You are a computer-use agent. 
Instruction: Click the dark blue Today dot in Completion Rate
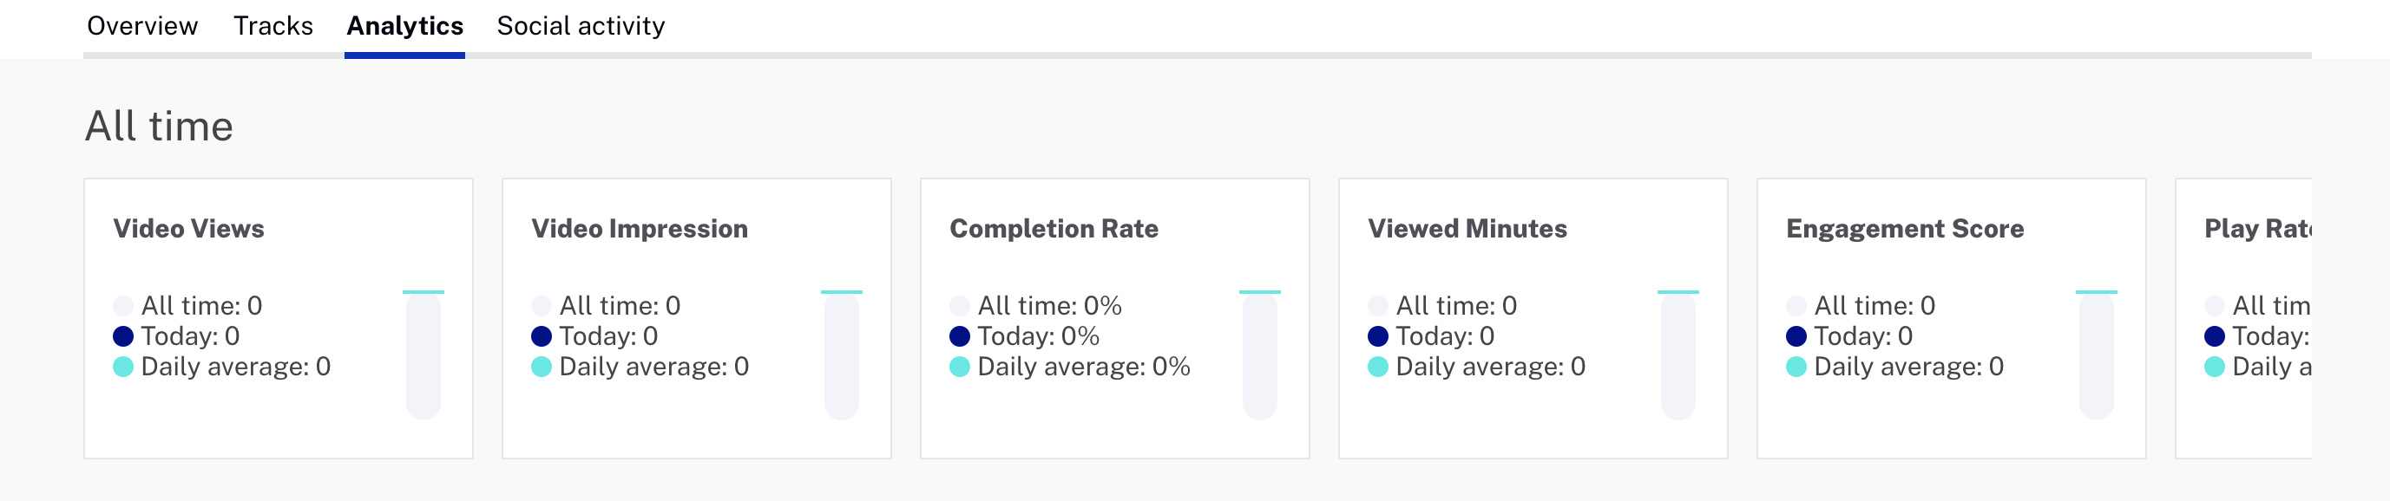tap(961, 336)
